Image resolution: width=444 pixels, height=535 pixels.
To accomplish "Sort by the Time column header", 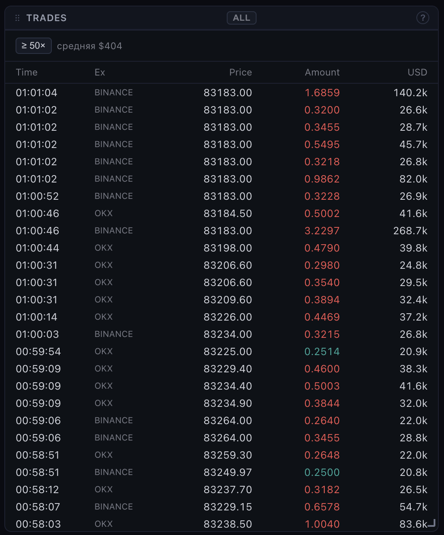I will (27, 72).
